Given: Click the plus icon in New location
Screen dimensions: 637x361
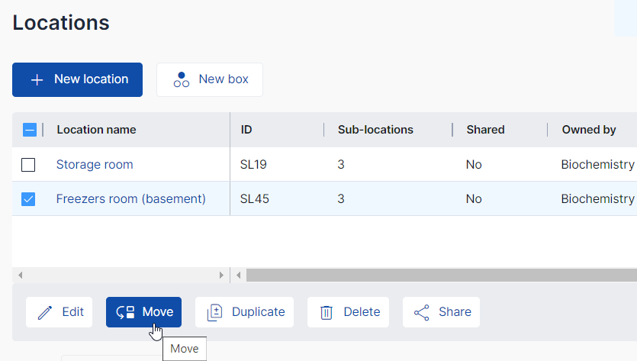Looking at the screenshot, I should point(37,80).
